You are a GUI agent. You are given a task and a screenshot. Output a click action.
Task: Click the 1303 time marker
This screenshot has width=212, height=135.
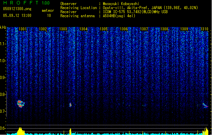pos(63,29)
